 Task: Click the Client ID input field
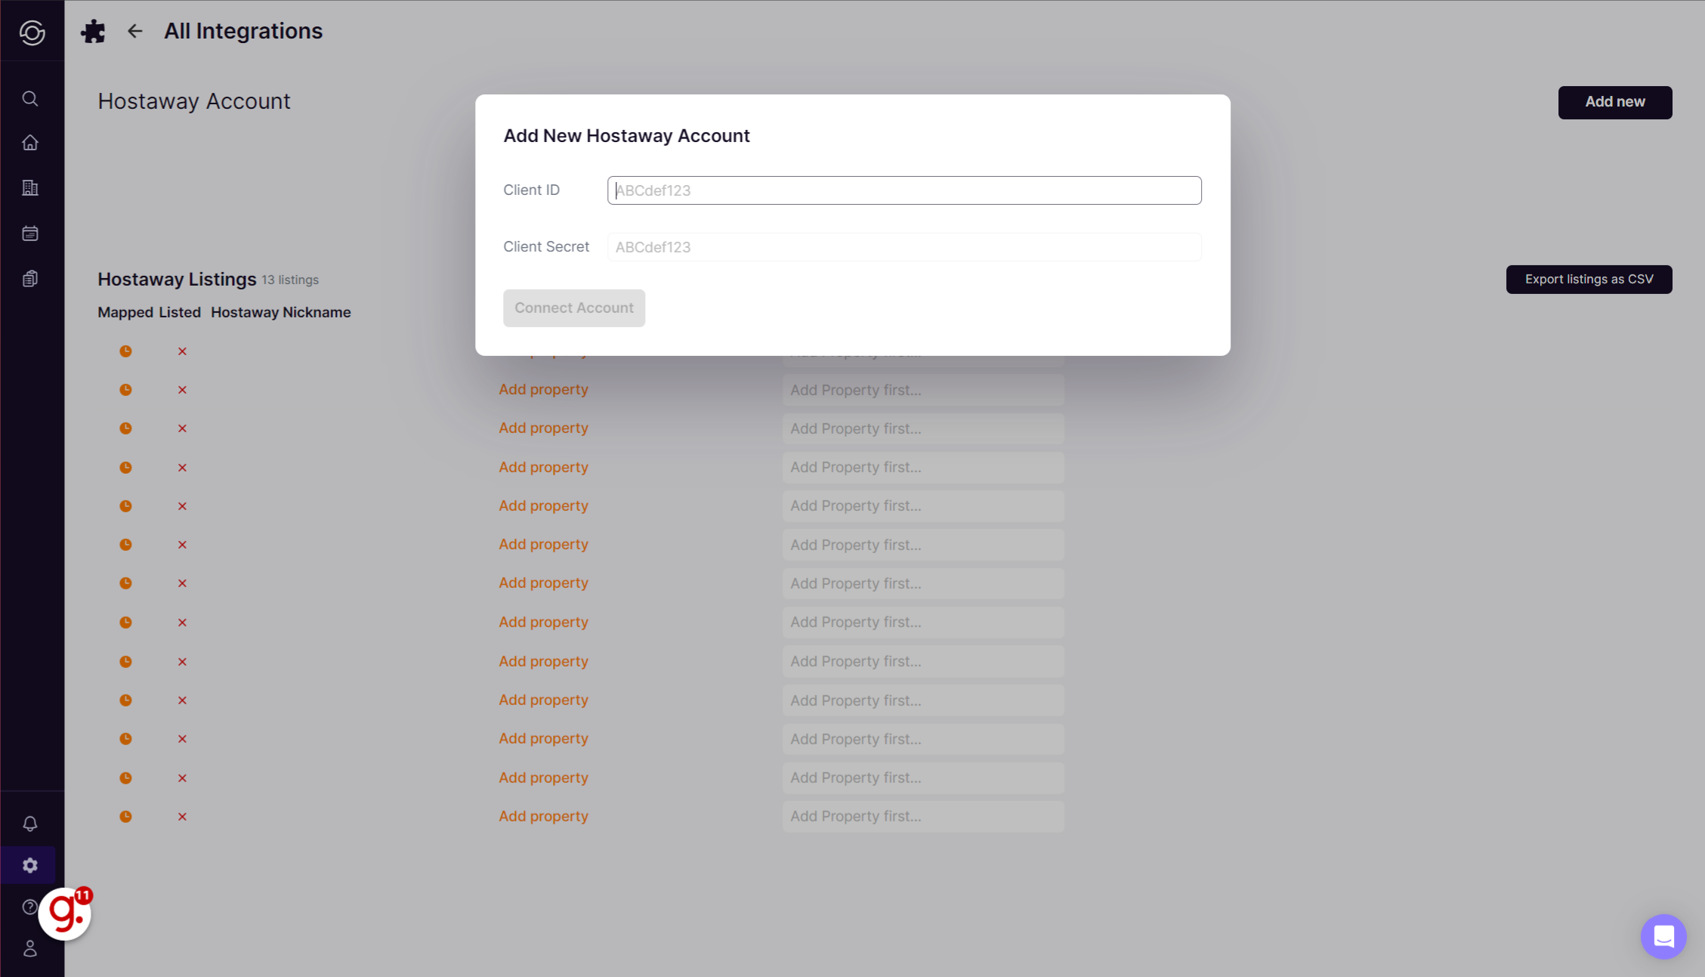(x=903, y=190)
